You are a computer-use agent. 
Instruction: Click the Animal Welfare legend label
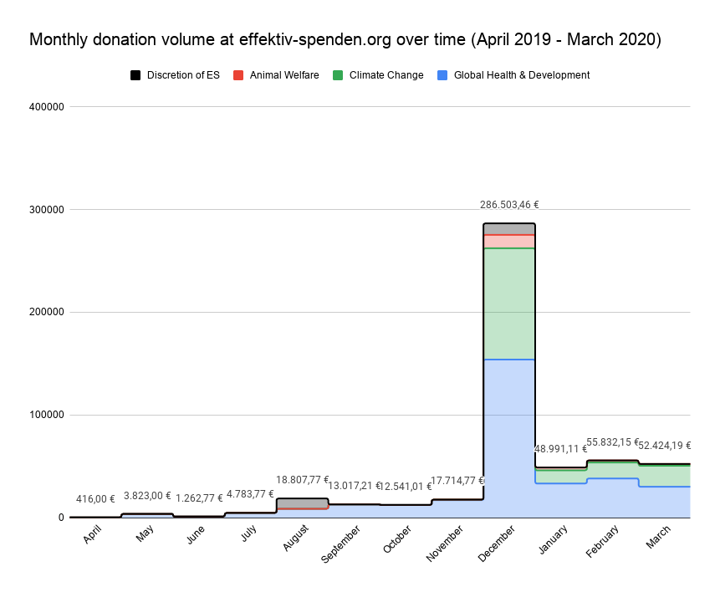click(283, 75)
